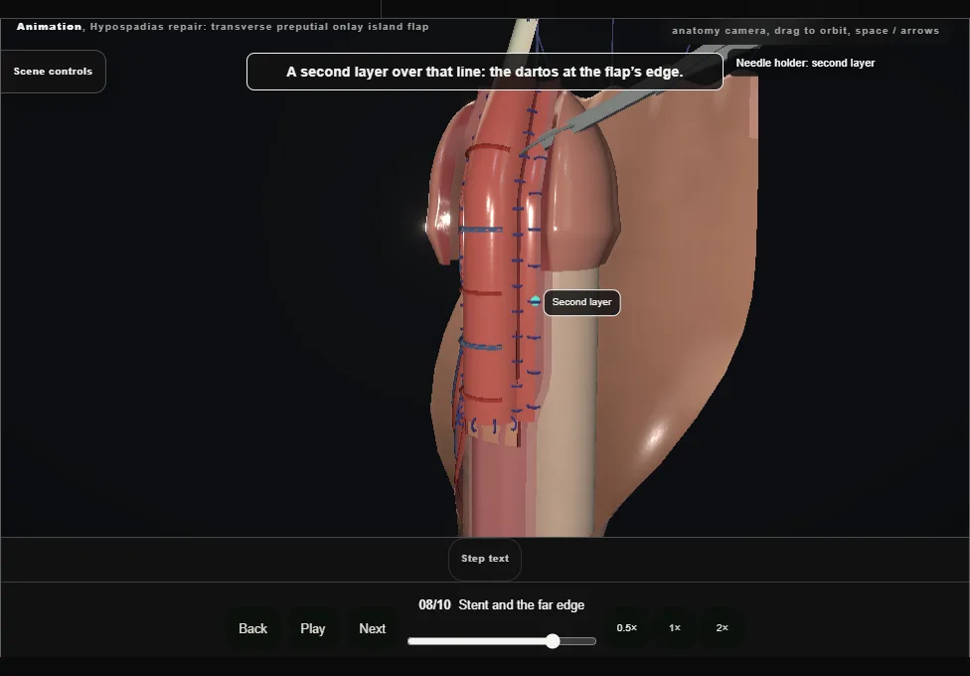Click the Second layer annotation label

coord(581,302)
